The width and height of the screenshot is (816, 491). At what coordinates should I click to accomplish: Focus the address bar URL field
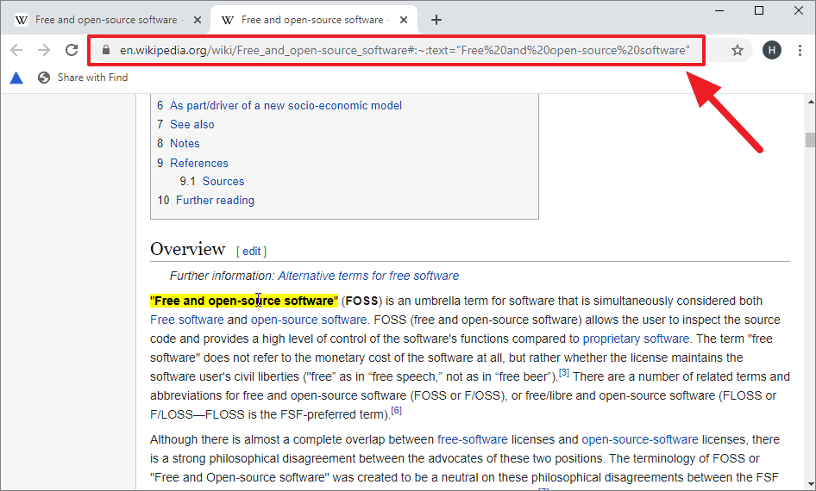click(405, 51)
